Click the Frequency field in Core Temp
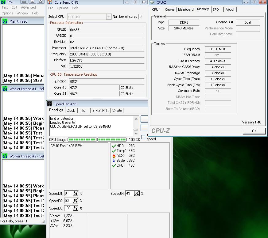The width and height of the screenshot is (268, 238). (107, 54)
